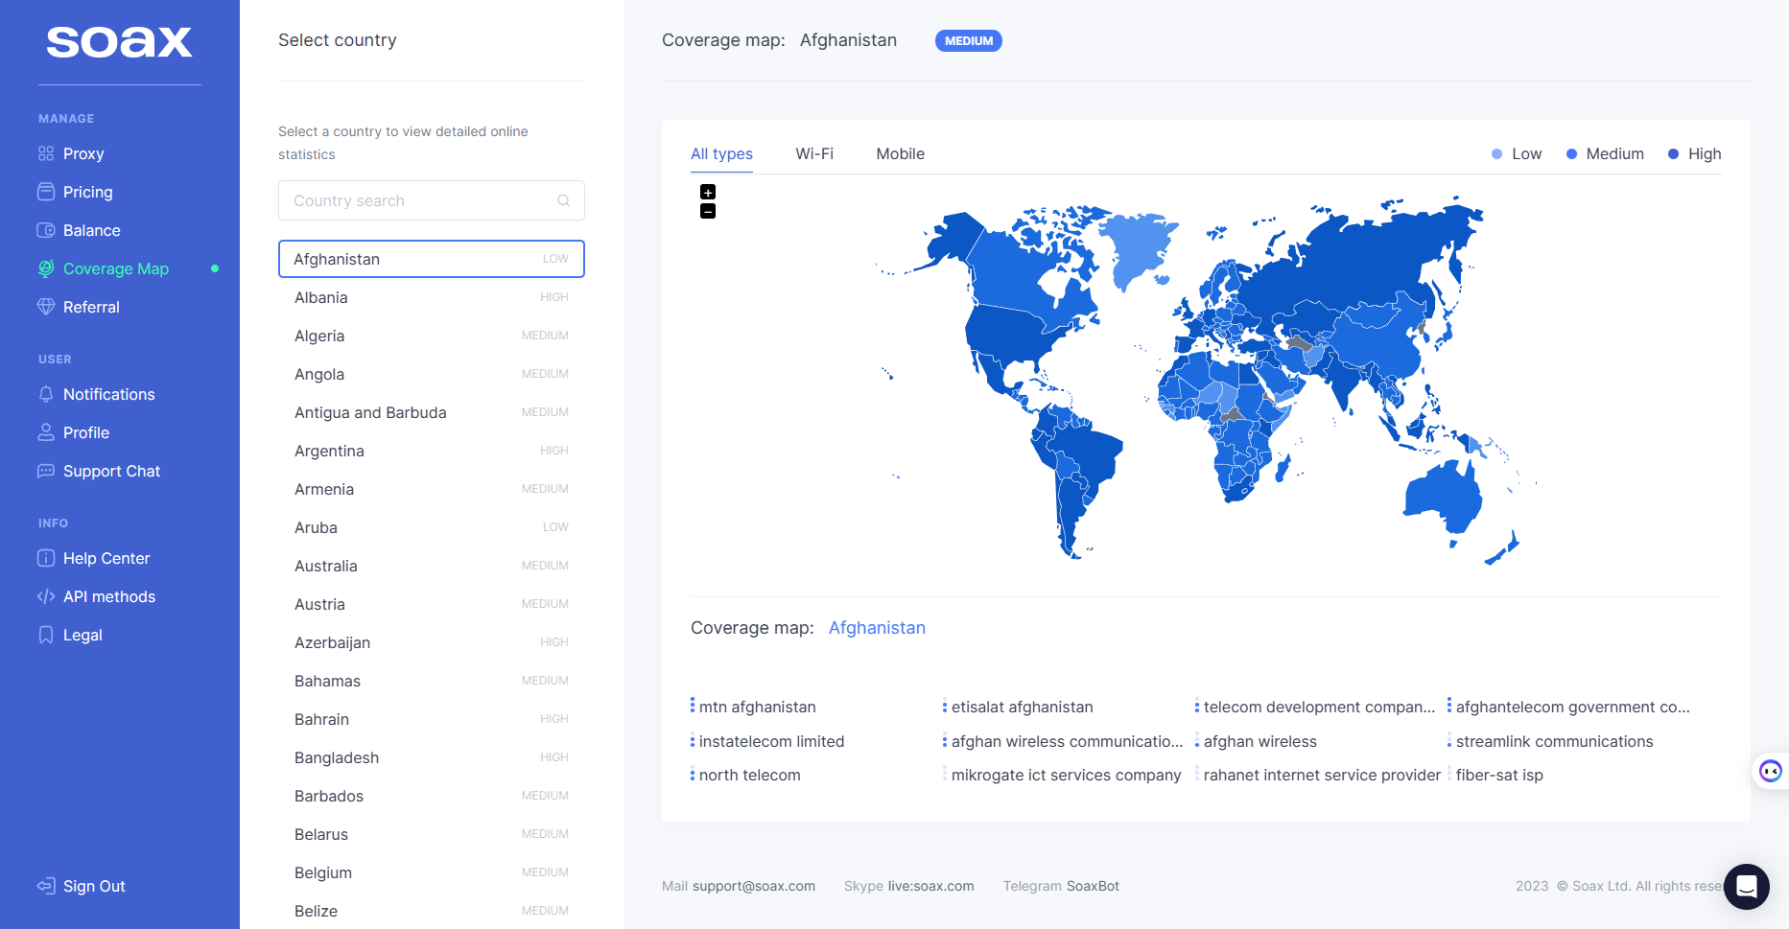Viewport: 1789px width, 929px height.
Task: Select Bahamas in the country list
Action: tap(432, 681)
